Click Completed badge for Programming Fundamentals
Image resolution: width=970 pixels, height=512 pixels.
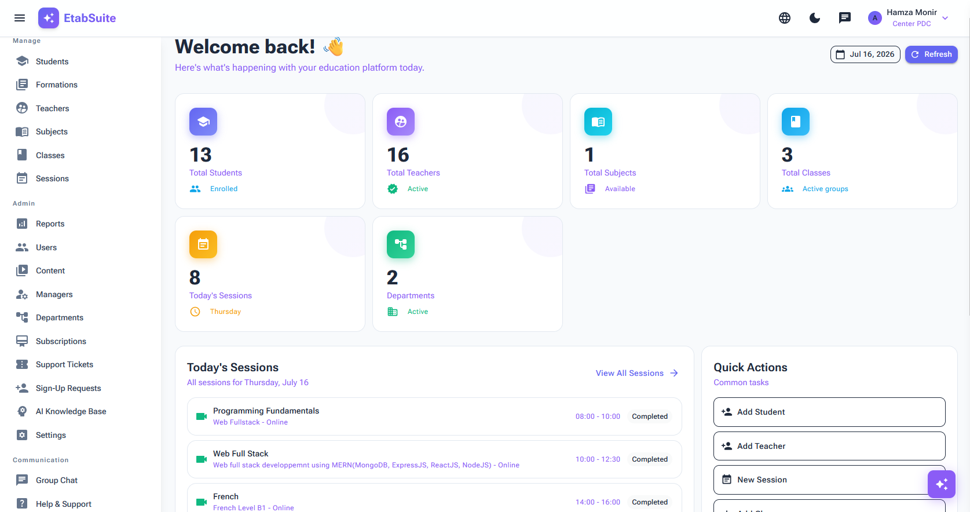click(x=650, y=416)
